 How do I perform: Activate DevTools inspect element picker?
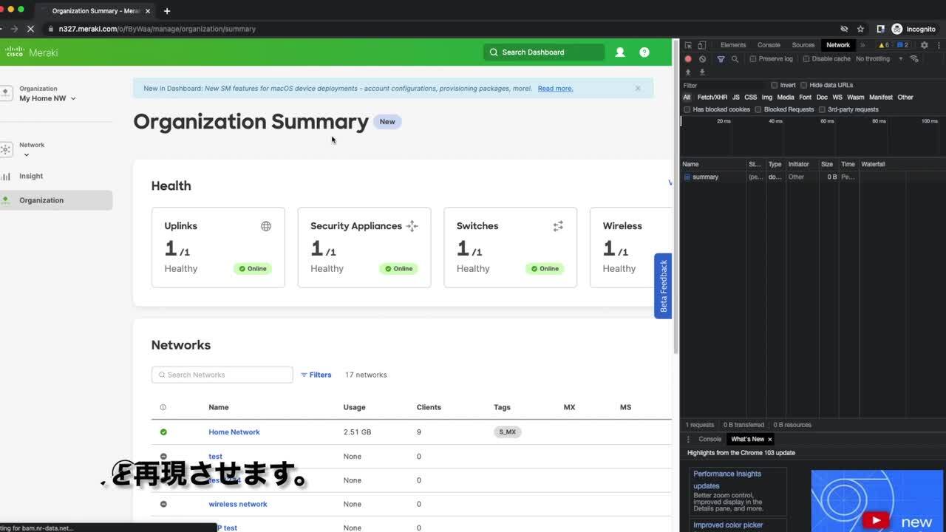[x=688, y=45]
